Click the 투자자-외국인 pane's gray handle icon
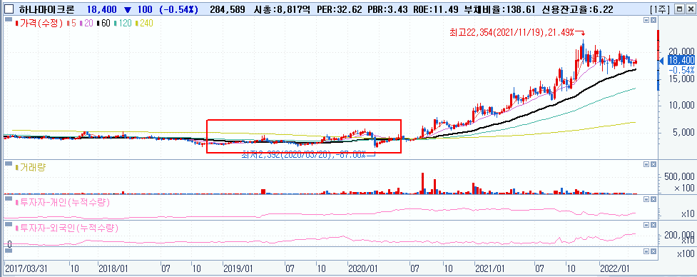Viewport: 697px width, 277px height. click(8, 225)
